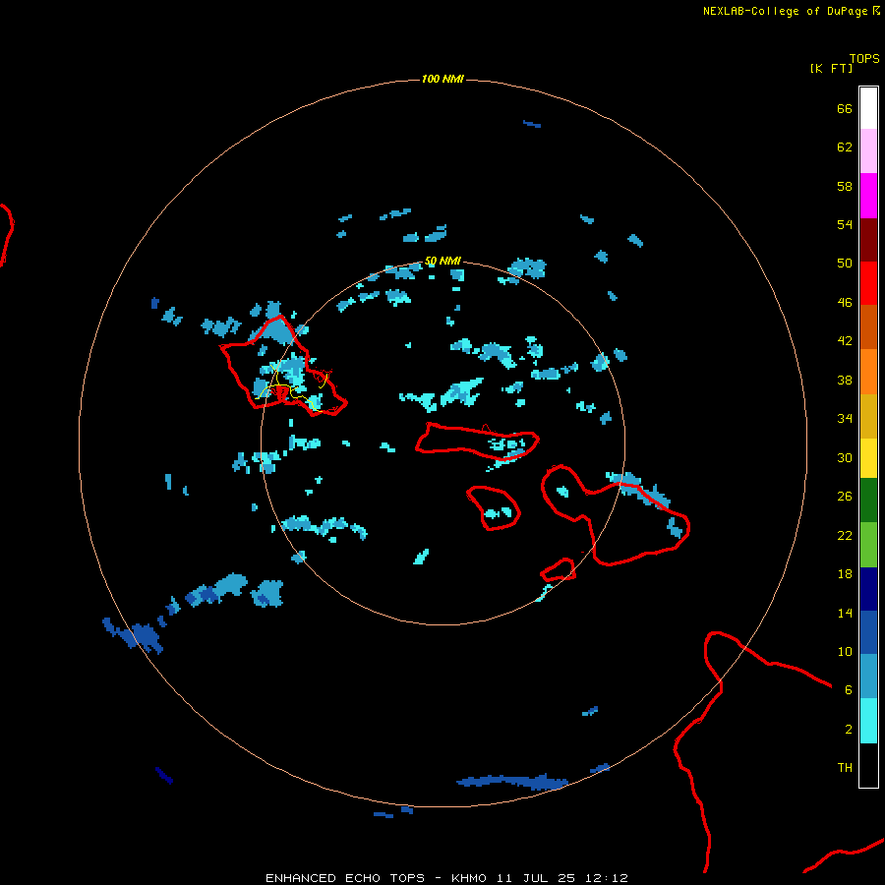885x885 pixels.
Task: Click the 50 NMI range ring label
Action: coord(443,261)
